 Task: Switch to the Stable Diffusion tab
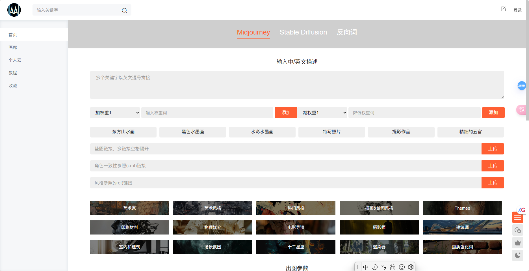[x=303, y=32]
